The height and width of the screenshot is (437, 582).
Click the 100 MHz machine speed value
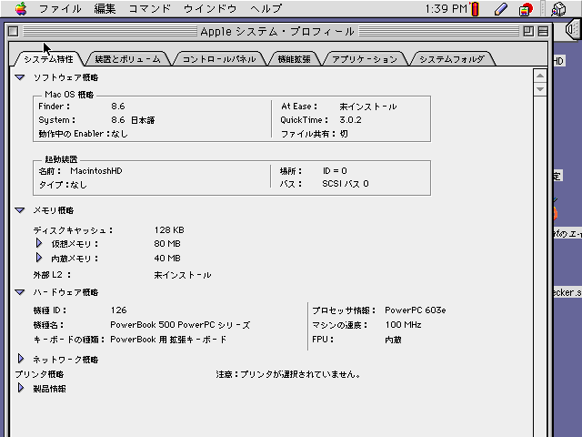tap(403, 325)
